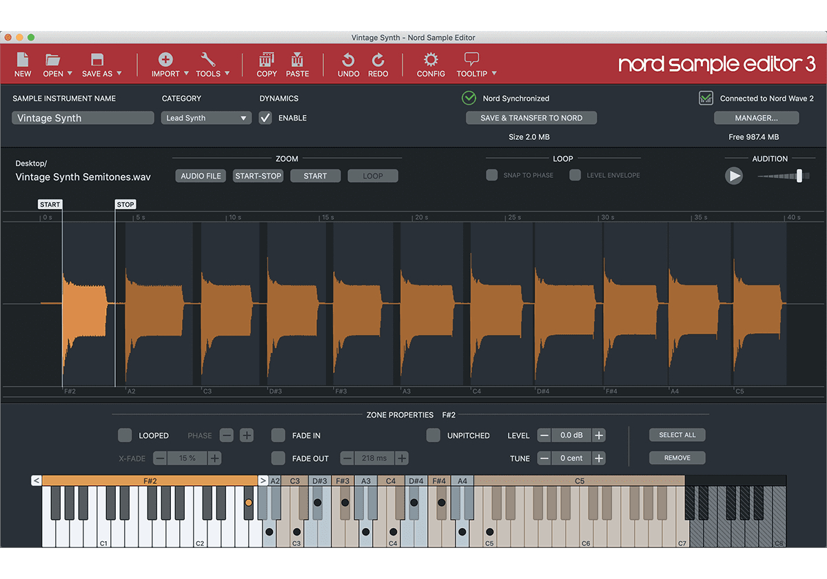Click the 0.0 dB level value
The height and width of the screenshot is (579, 827).
point(571,436)
